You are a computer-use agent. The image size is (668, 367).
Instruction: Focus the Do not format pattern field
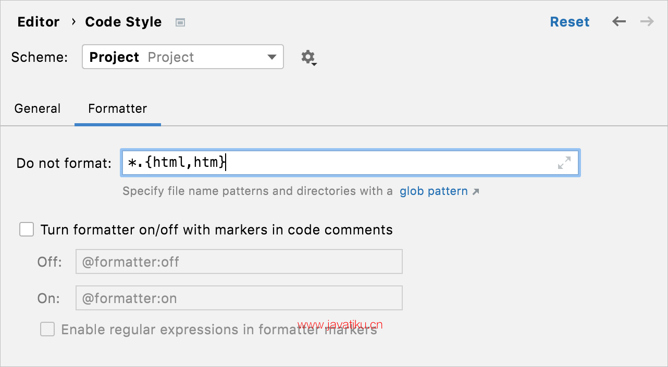350,163
